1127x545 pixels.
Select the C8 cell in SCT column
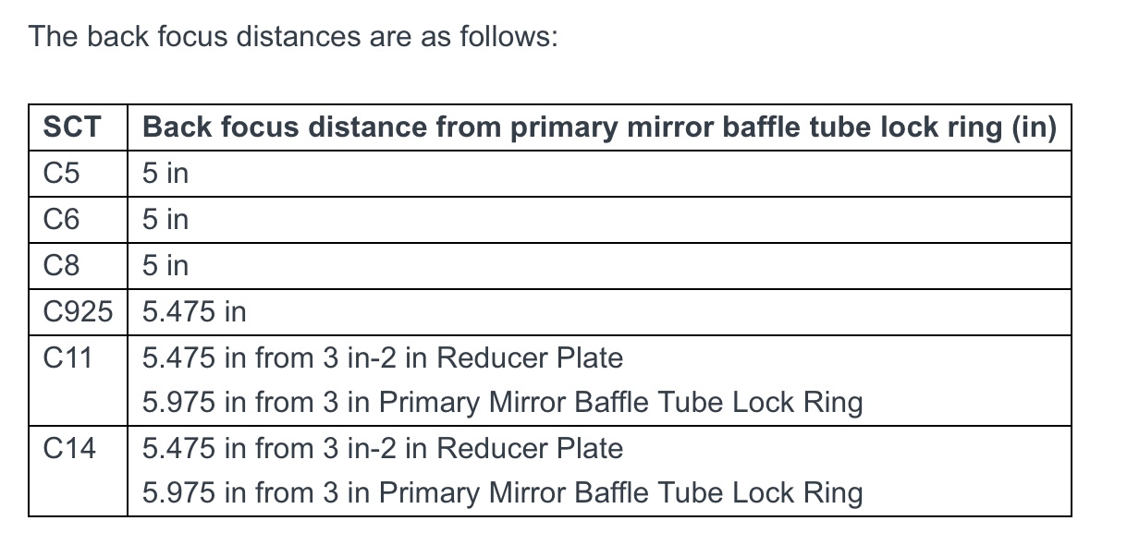coord(61,266)
